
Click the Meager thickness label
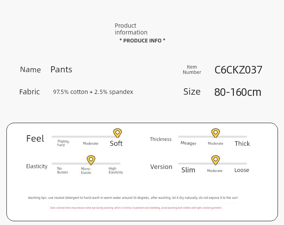(x=188, y=143)
